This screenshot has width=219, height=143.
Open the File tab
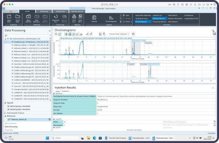[x=11, y=12]
